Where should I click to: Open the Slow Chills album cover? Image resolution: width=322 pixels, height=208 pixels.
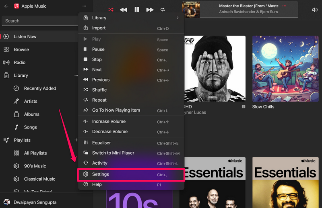coord(285,69)
